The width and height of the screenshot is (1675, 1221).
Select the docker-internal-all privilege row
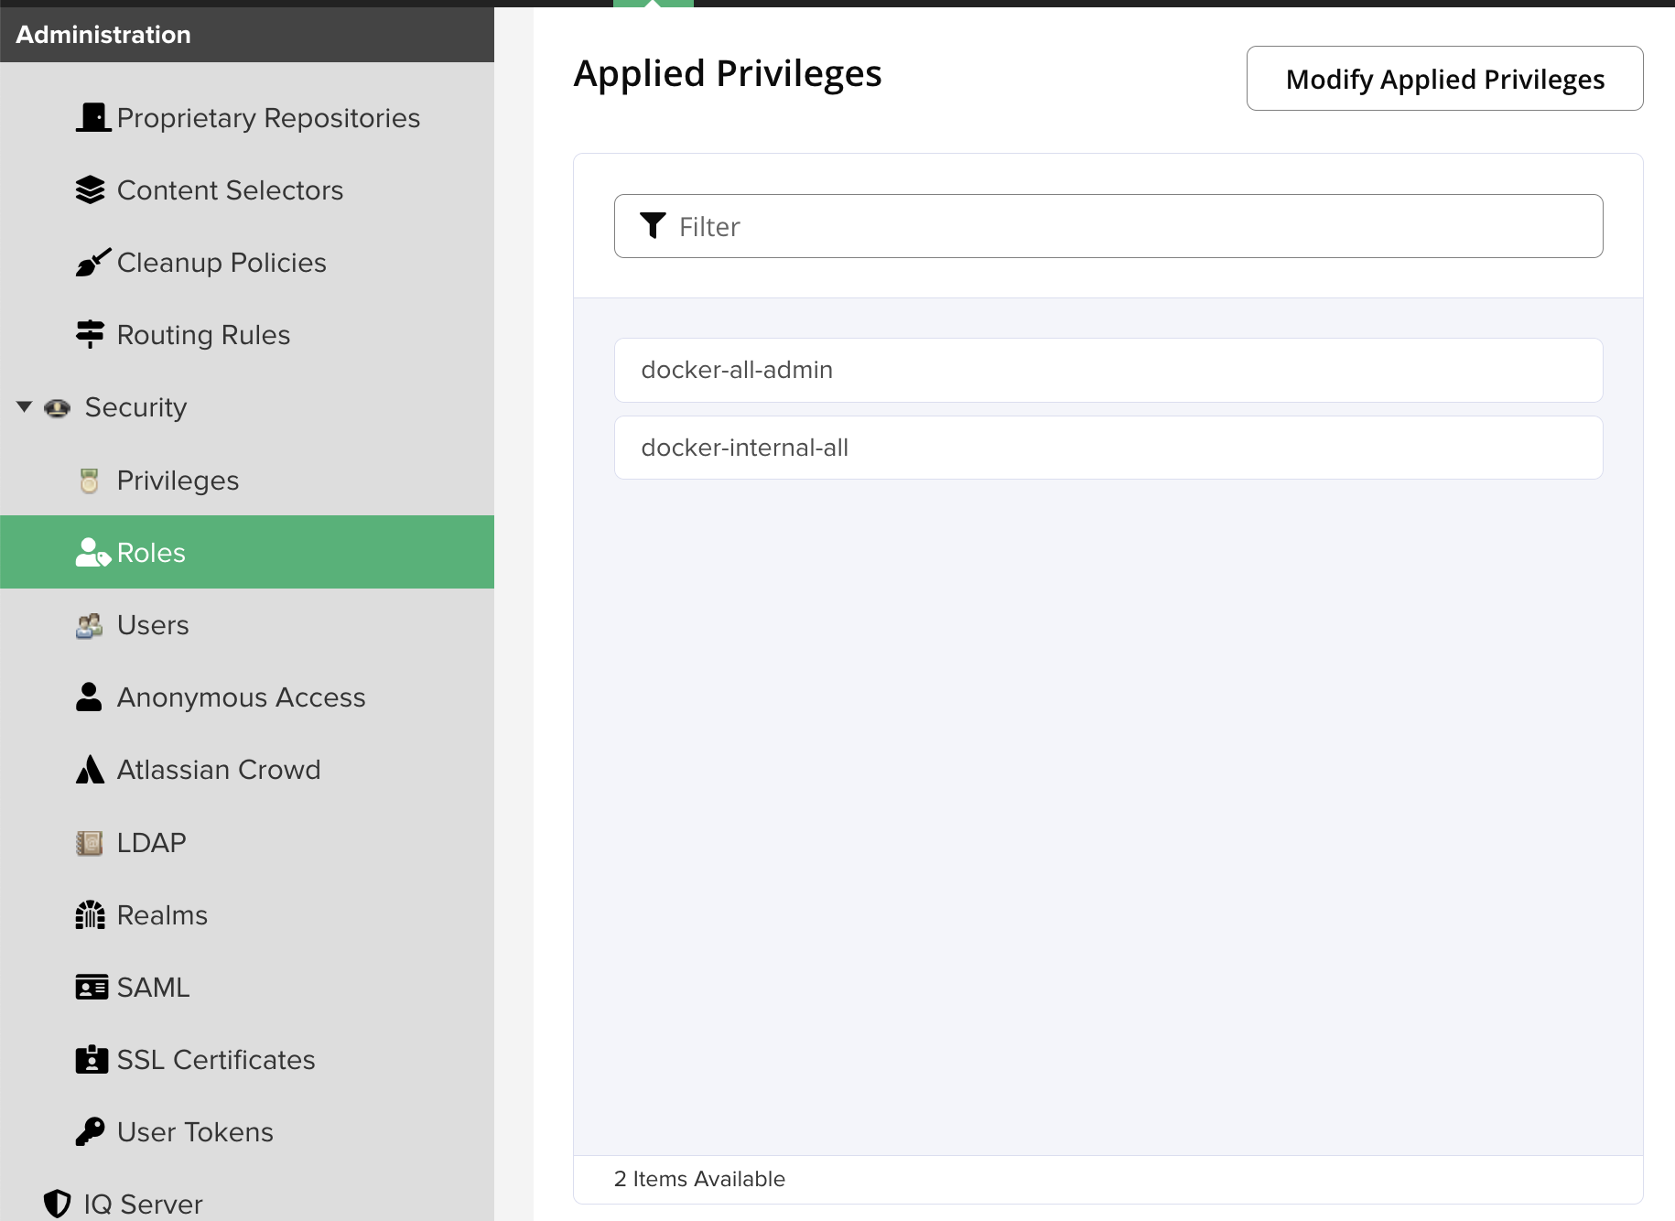coord(1108,448)
